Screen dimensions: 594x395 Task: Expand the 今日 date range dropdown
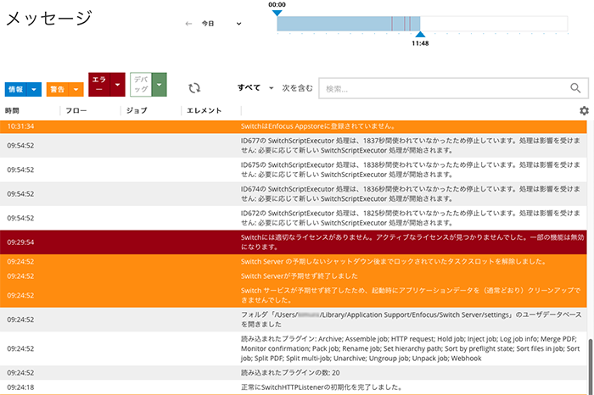click(x=221, y=24)
